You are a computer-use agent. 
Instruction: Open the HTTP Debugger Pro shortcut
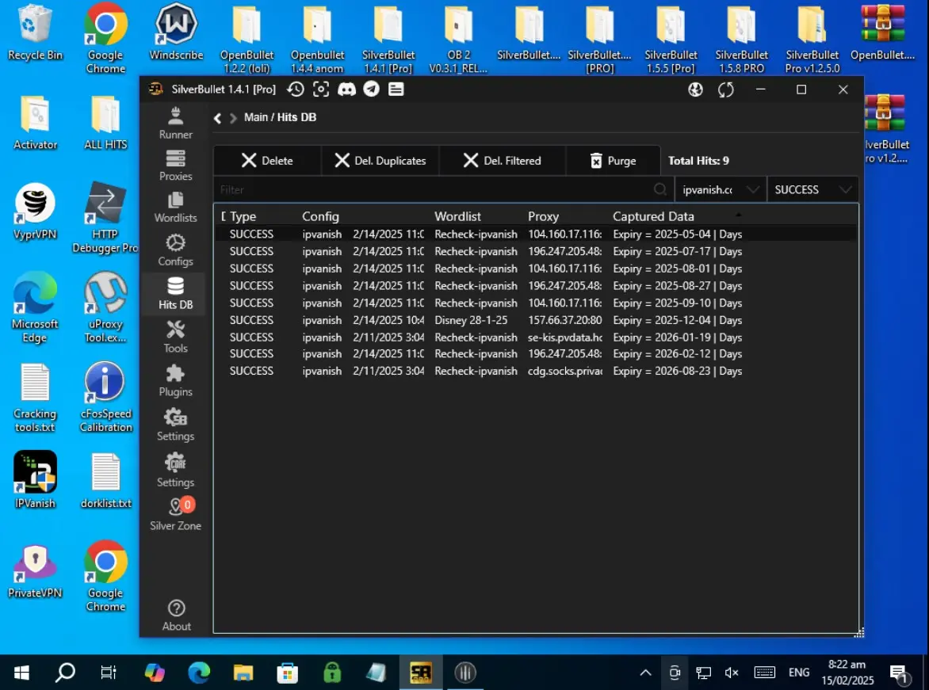105,218
